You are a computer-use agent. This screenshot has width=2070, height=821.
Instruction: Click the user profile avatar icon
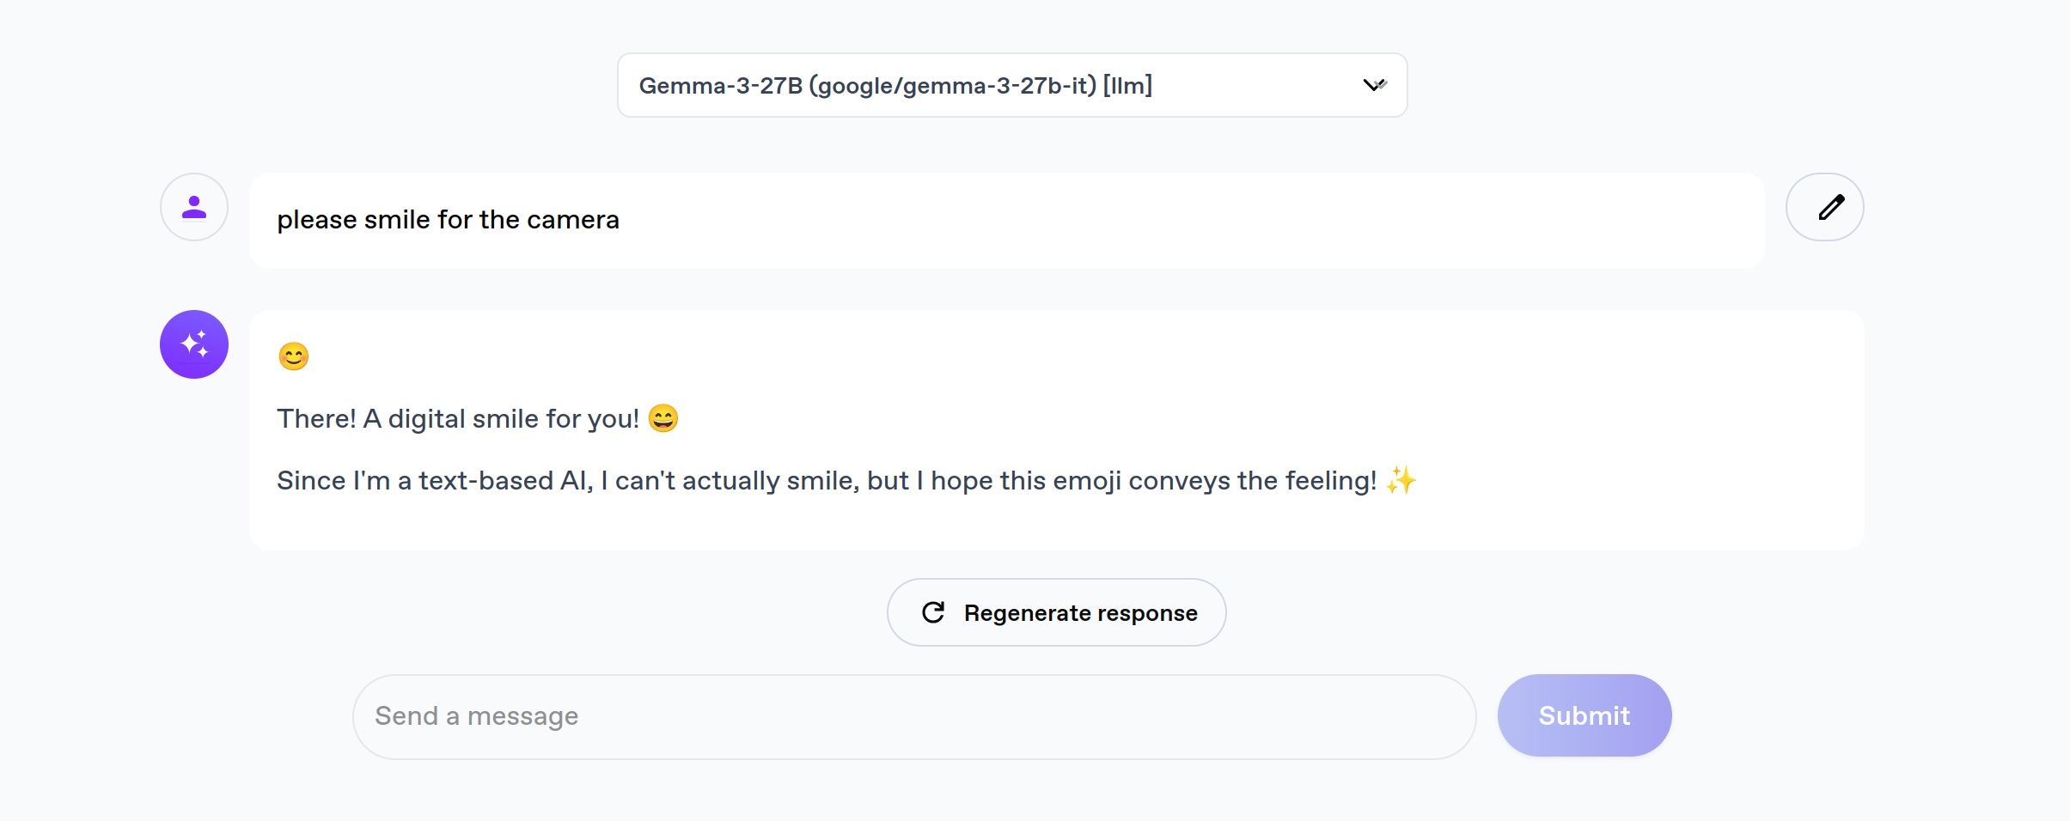pos(194,207)
